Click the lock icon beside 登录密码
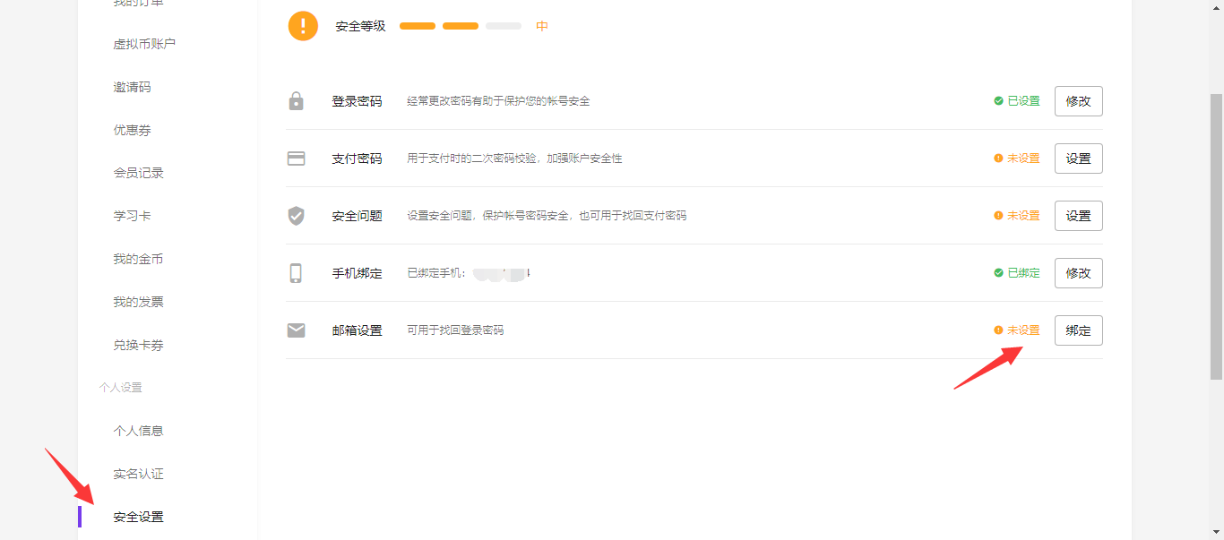Image resolution: width=1224 pixels, height=540 pixels. point(296,101)
